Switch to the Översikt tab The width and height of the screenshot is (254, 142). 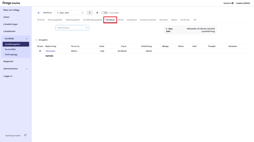(x=41, y=20)
